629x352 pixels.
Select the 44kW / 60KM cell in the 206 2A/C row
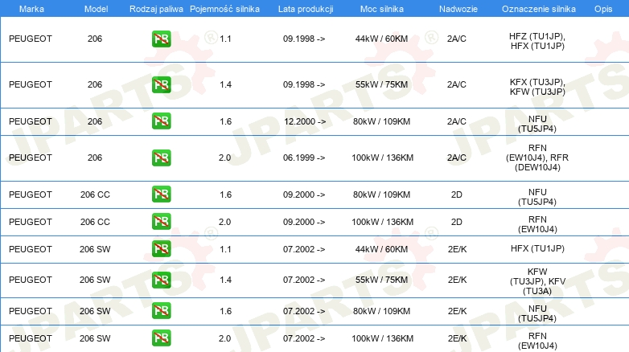click(x=381, y=39)
